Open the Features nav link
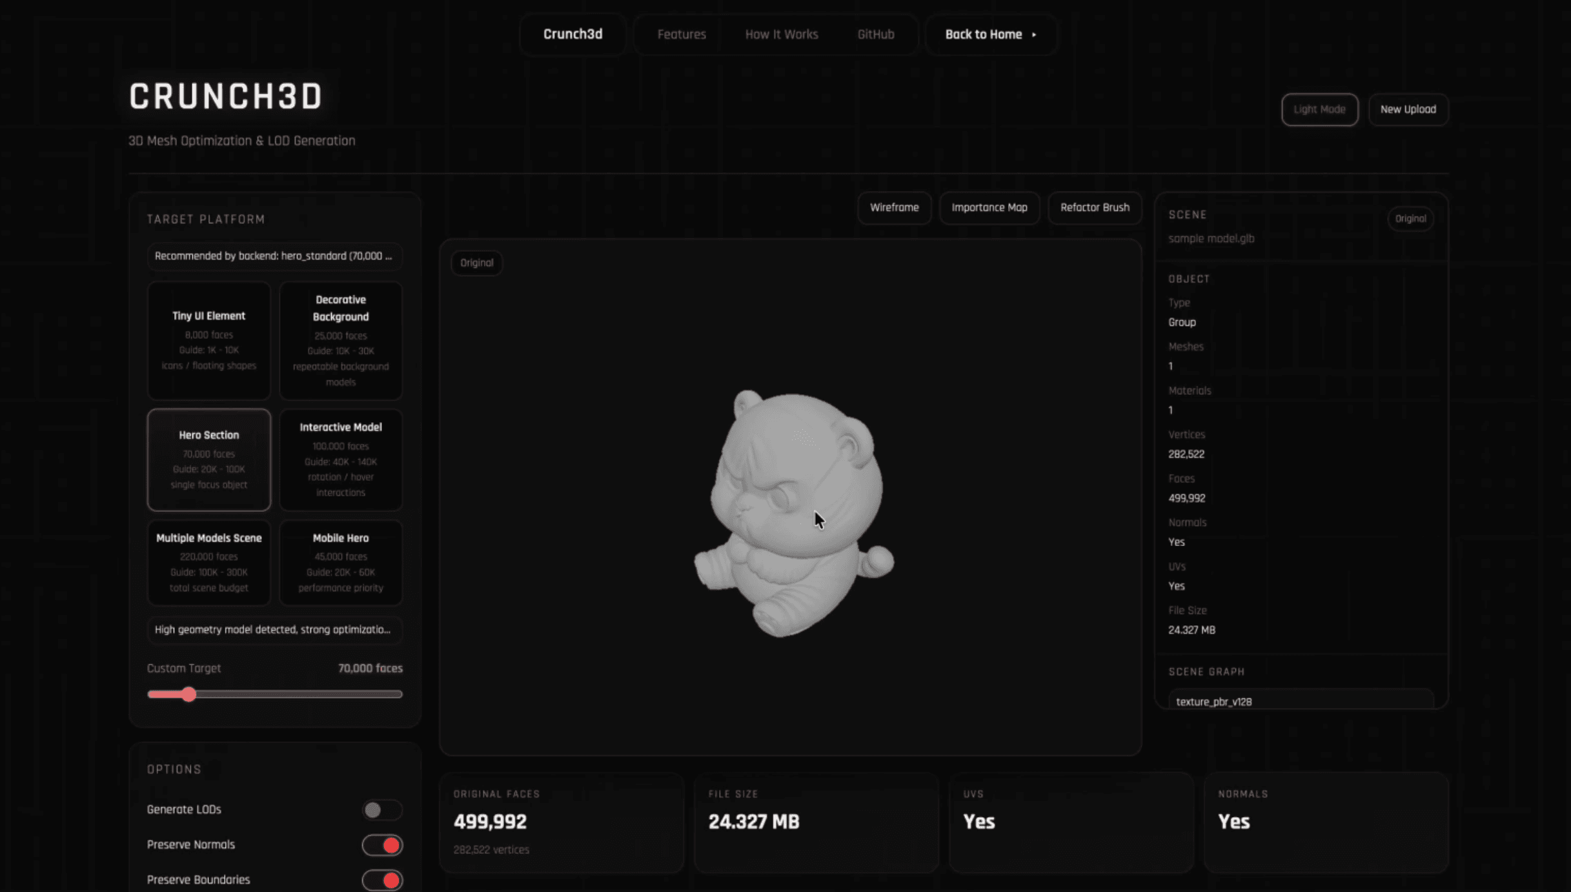 click(682, 34)
